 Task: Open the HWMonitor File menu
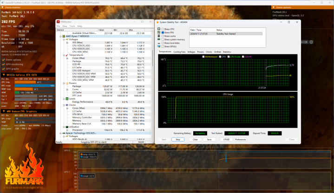58,26
